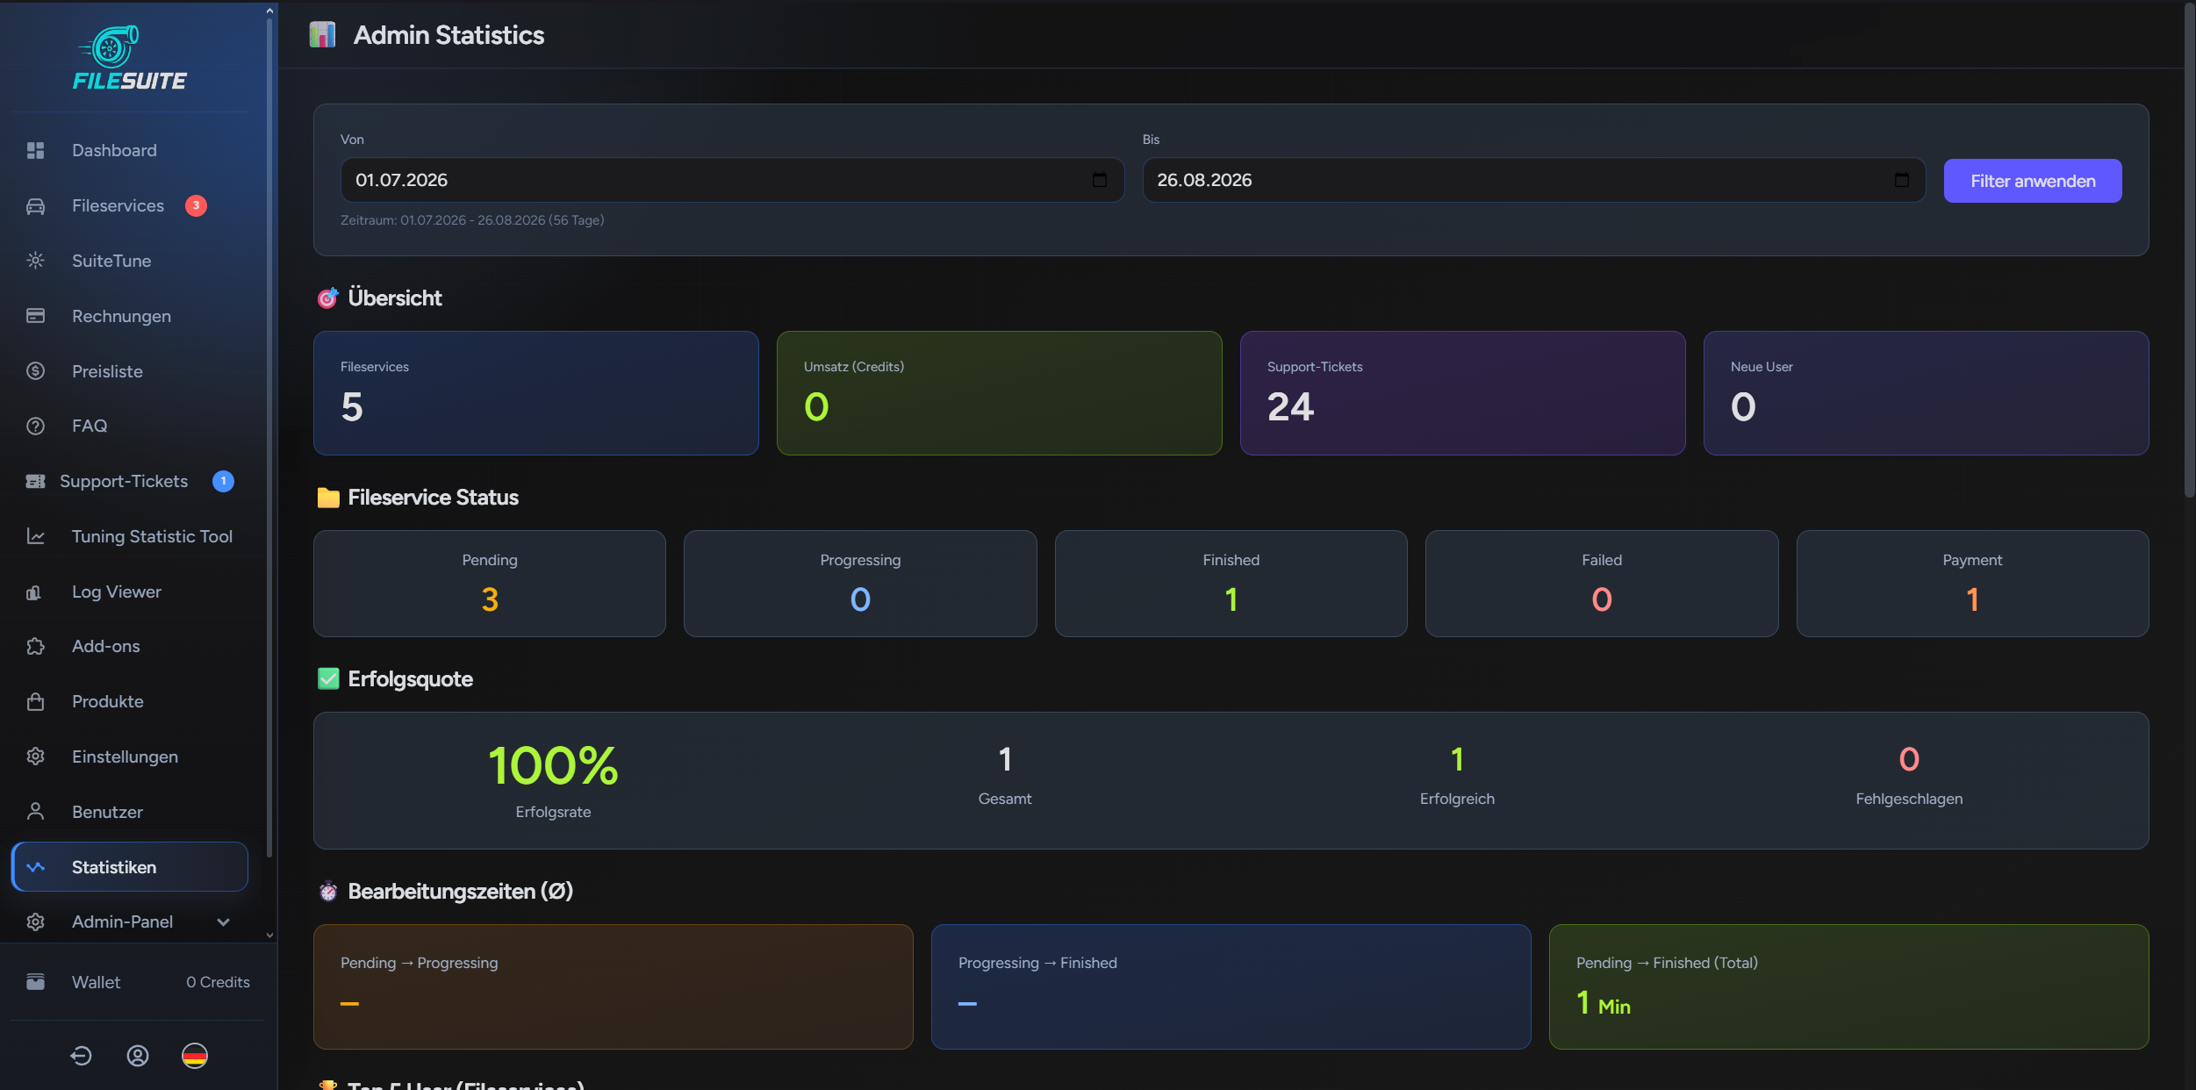Click the Log Viewer icon
Viewport: 2196px width, 1090px height.
[35, 592]
